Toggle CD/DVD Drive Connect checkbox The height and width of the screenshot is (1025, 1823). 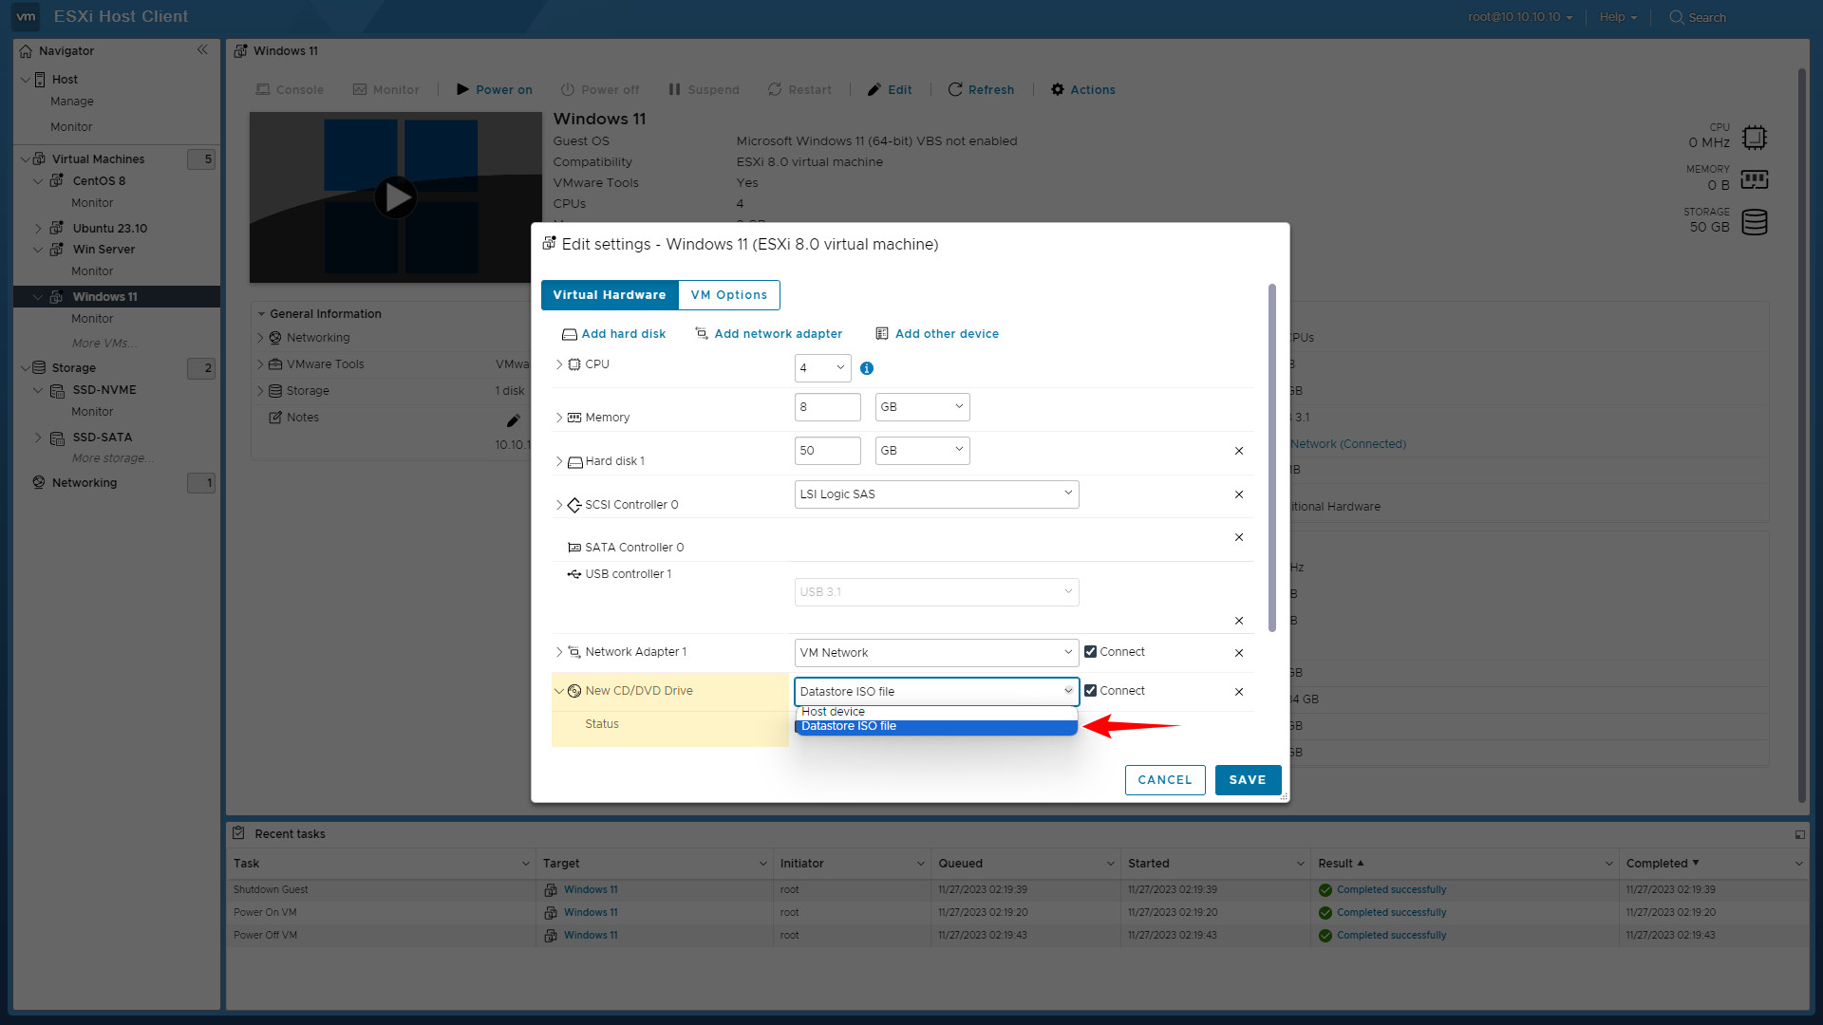[1090, 691]
